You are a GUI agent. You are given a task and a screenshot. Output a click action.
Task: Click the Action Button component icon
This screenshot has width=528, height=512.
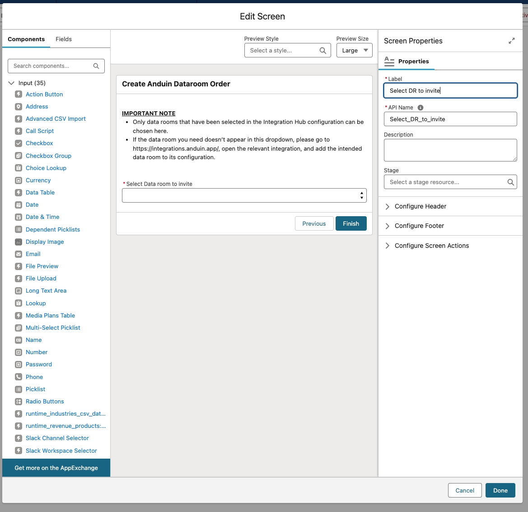point(19,94)
